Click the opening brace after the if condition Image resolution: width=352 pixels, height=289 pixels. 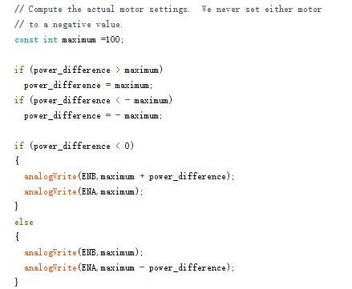coord(17,161)
